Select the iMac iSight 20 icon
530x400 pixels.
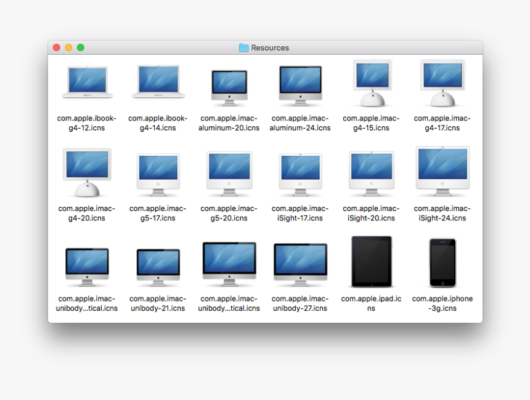pos(372,174)
